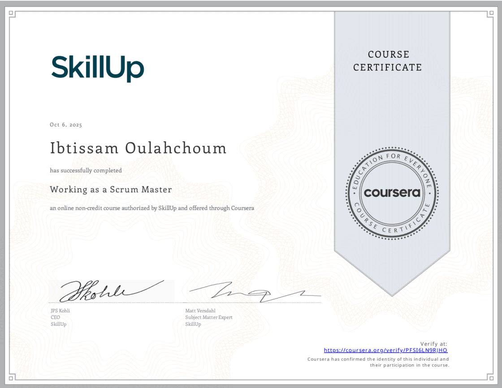
Task: Select the 'Matt Versdahl' name text
Action: [200, 311]
